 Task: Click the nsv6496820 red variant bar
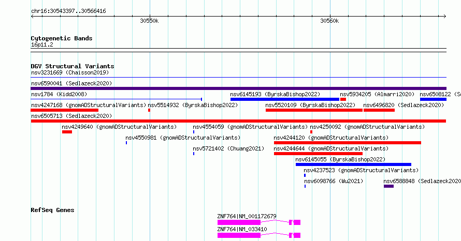(x=379, y=110)
